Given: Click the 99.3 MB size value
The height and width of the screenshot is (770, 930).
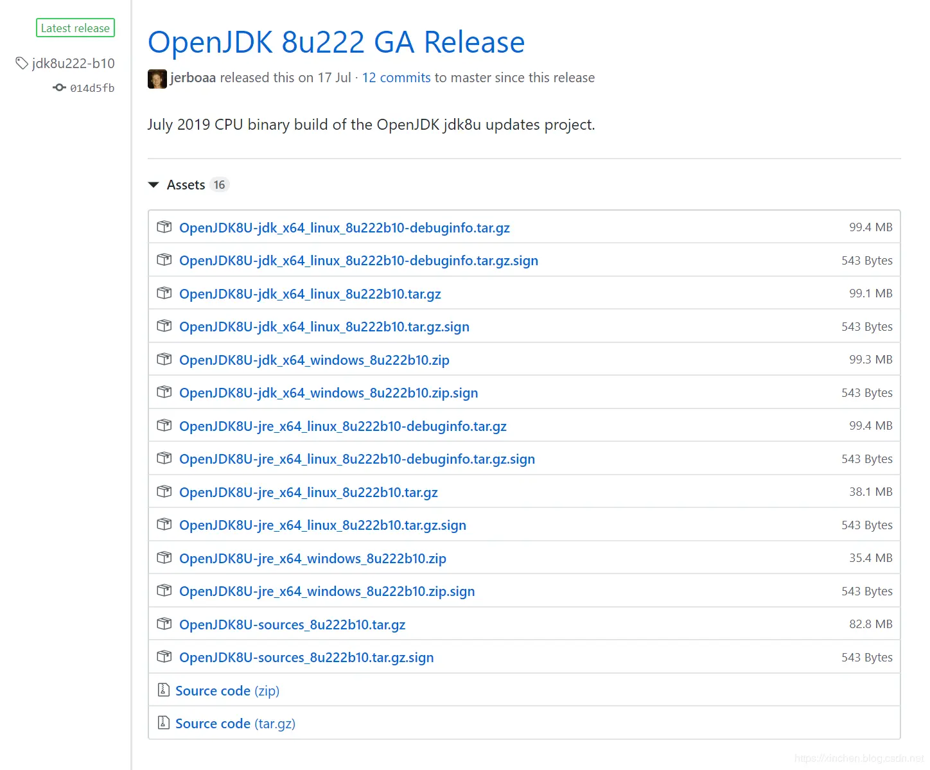Looking at the screenshot, I should coord(870,360).
